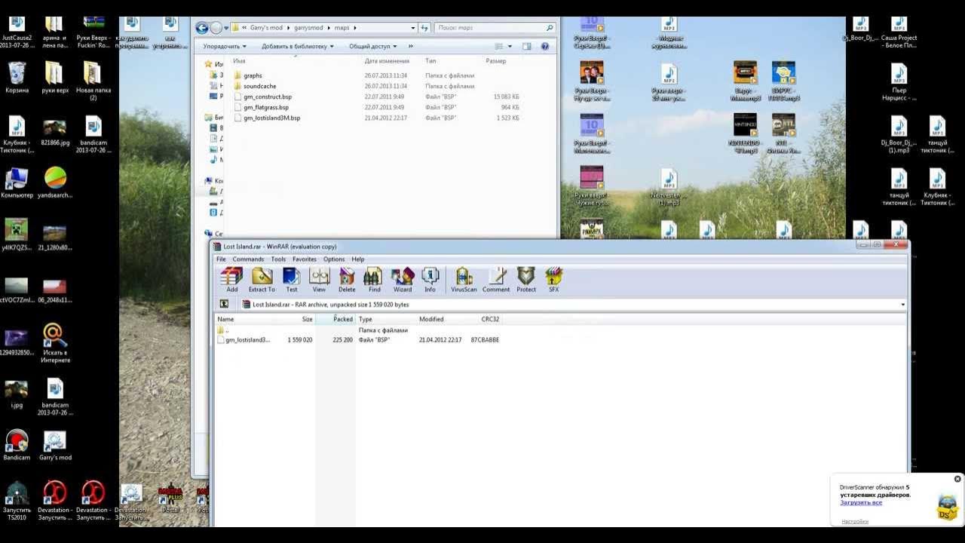Open the Find tool in WinRAR
Screen dimensions: 965x543
375,280
